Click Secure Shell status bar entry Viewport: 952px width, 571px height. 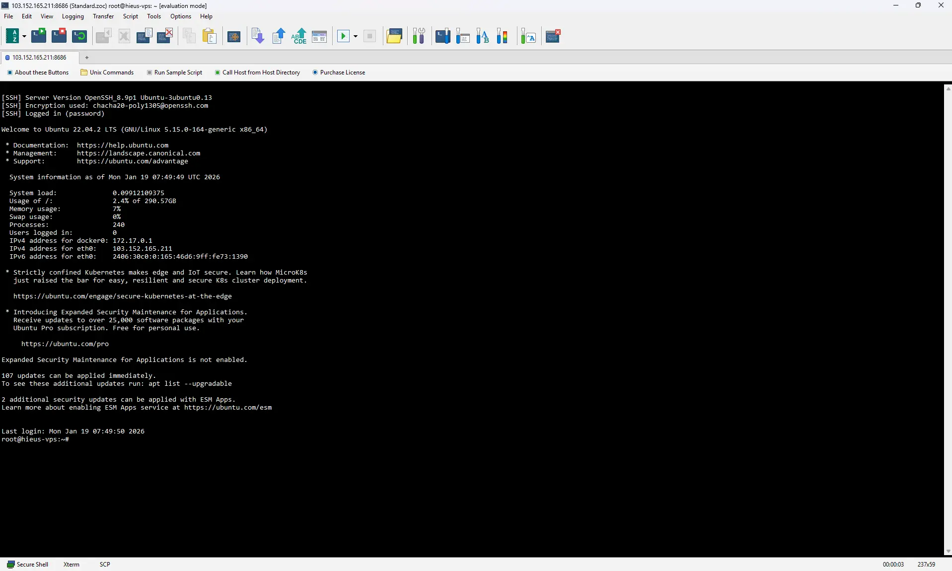click(28, 565)
